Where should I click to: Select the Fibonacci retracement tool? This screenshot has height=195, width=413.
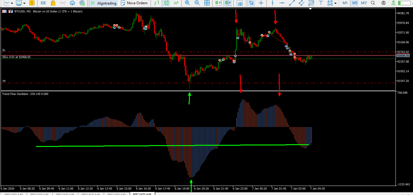coord(311,3)
